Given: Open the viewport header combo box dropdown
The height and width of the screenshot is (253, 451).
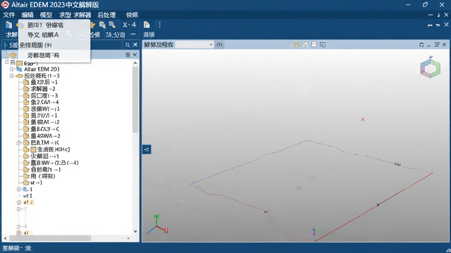Looking at the screenshot, I should pos(211,45).
